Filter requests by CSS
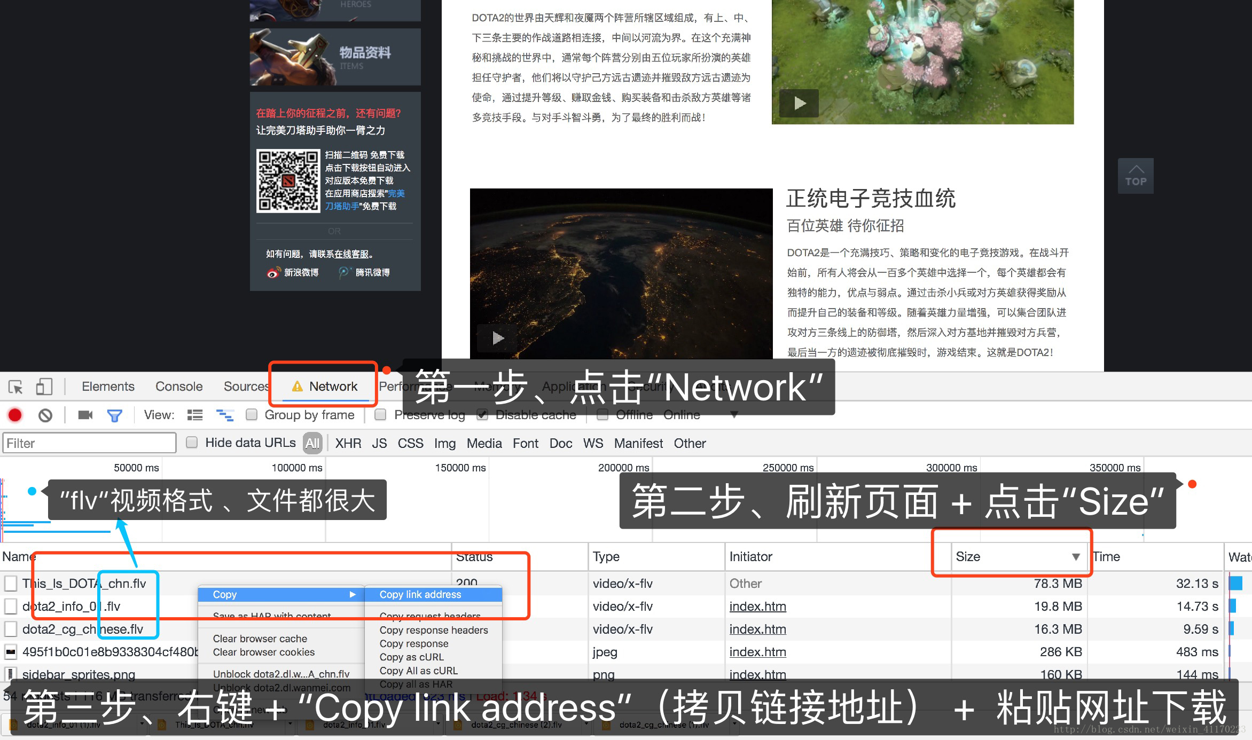1252x740 pixels. (x=410, y=443)
